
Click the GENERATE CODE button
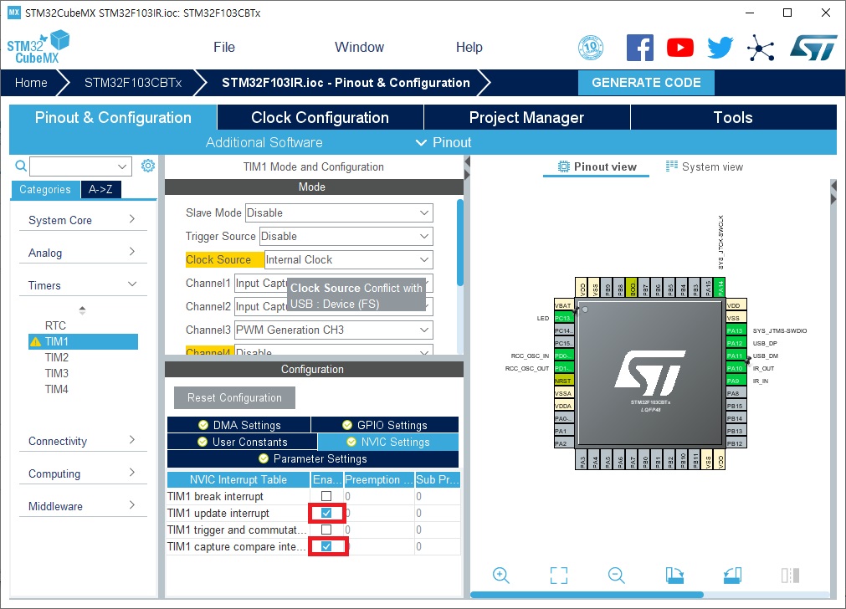pos(646,83)
